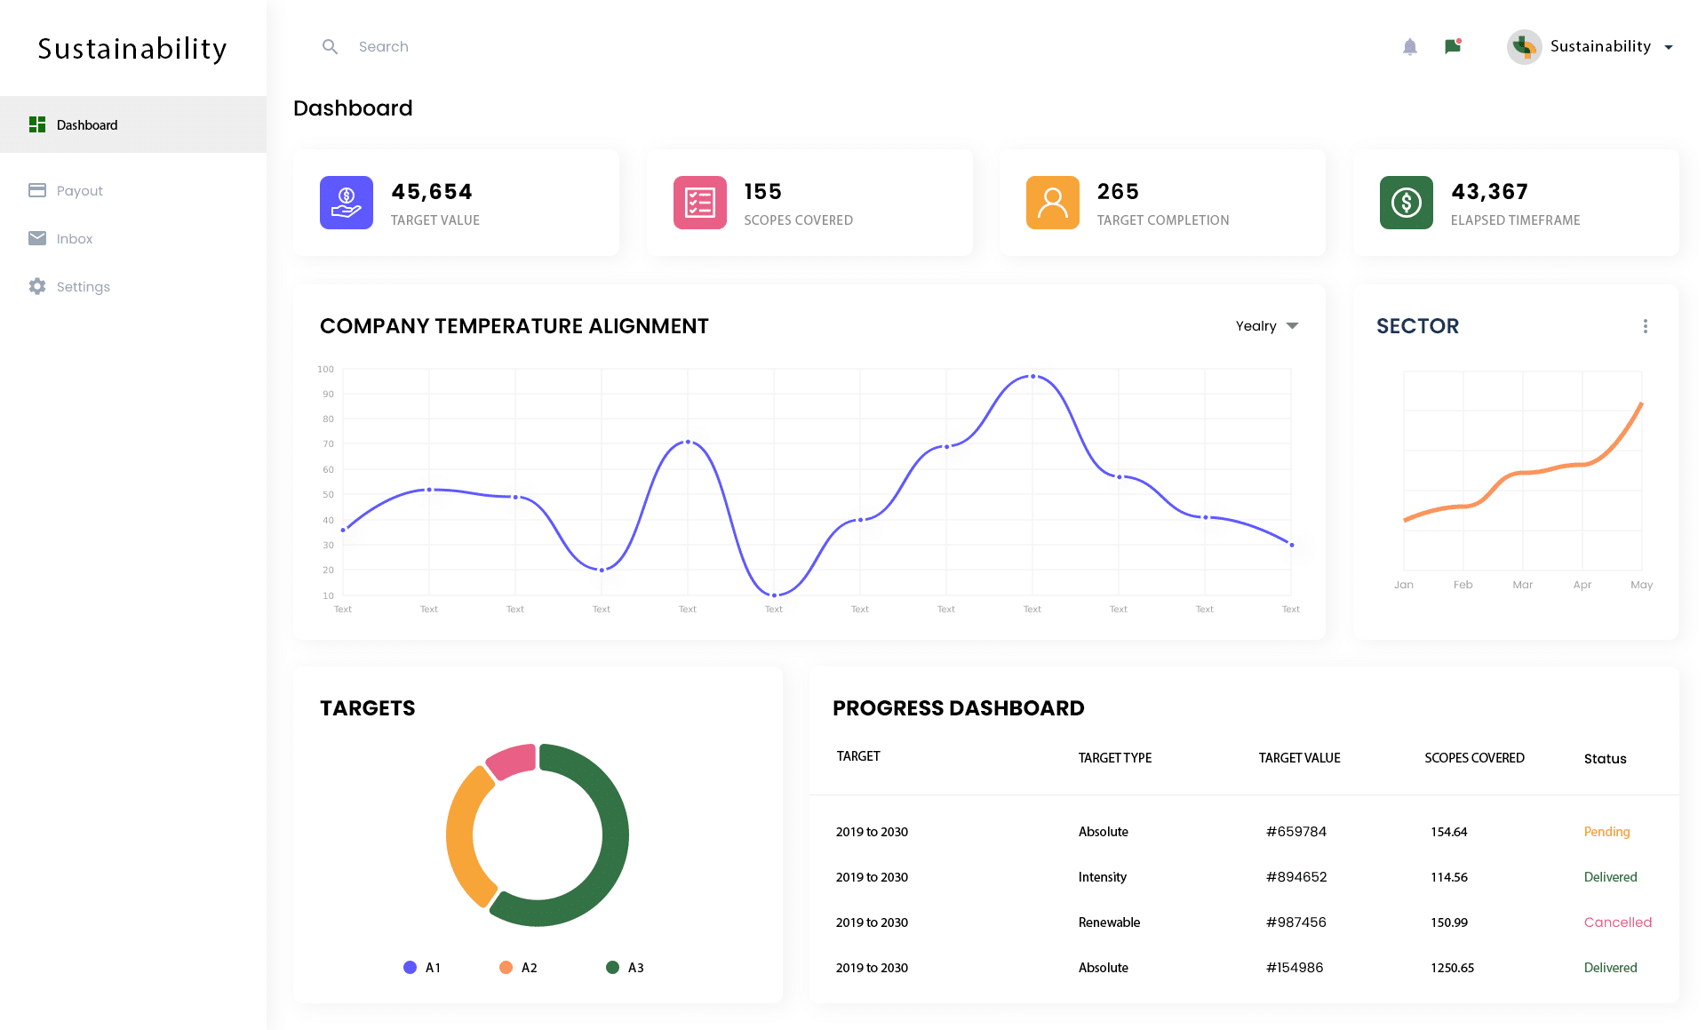Select the Dashboard icon in the sidebar

point(36,124)
